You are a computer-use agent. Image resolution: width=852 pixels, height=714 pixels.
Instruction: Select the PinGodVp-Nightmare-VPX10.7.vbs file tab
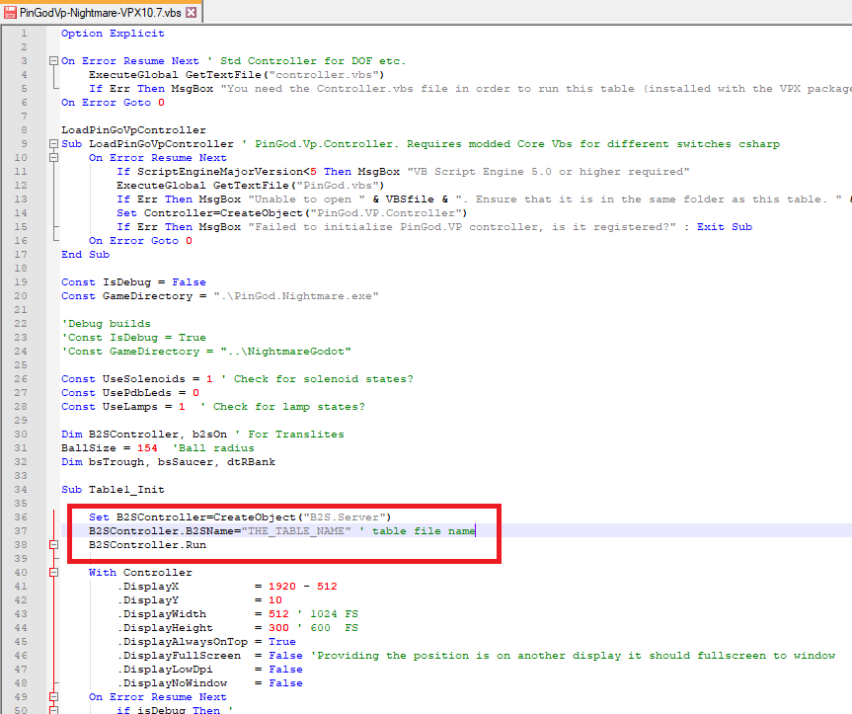tap(101, 13)
